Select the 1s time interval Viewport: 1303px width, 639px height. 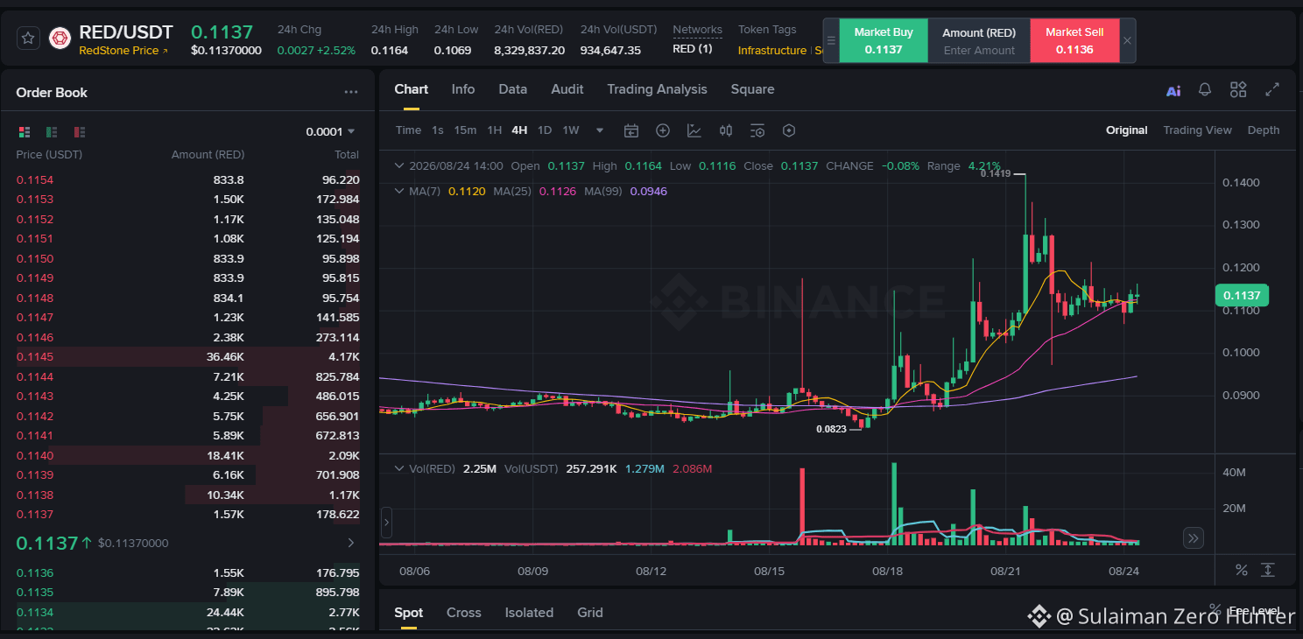coord(438,130)
